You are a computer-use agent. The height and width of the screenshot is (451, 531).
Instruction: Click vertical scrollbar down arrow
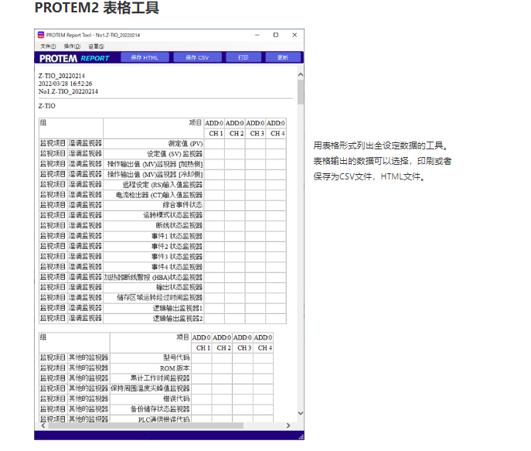click(301, 413)
